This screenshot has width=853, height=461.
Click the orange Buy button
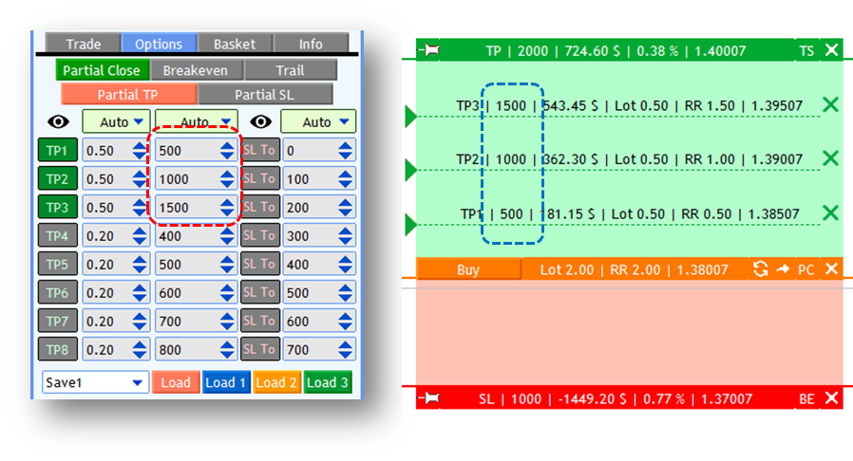[468, 269]
